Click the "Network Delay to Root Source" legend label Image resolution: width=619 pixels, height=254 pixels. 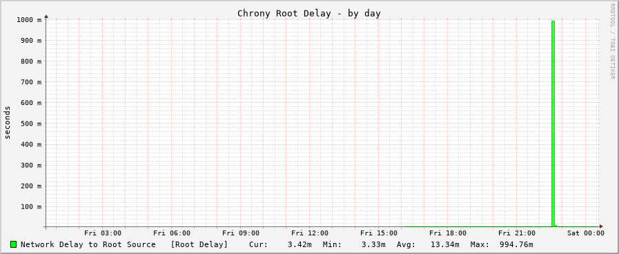coord(88,244)
